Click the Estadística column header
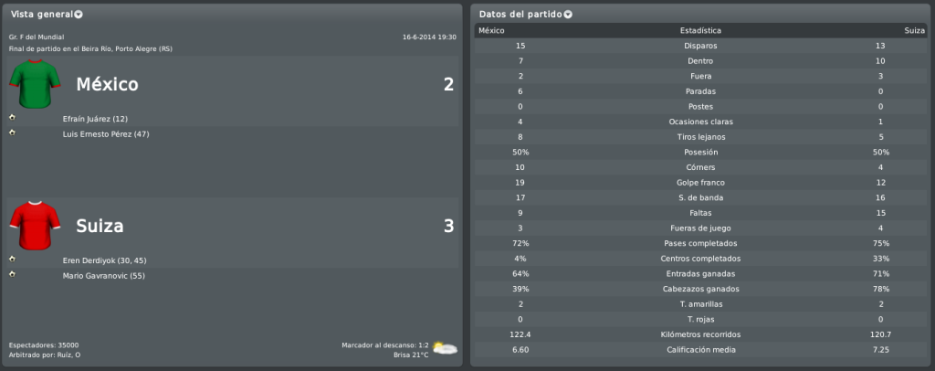The width and height of the screenshot is (935, 371). point(700,30)
